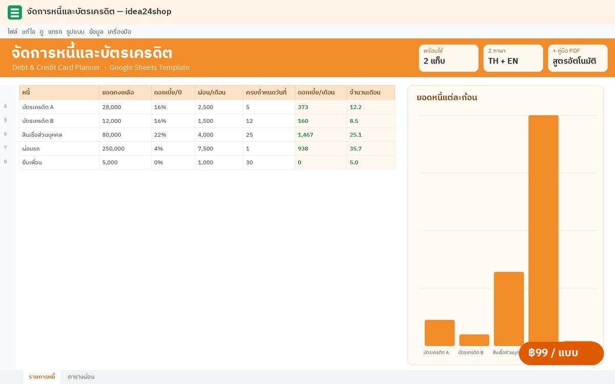
Task: Click the chart title ยอดหนี้แต่ละก้อน
Action: [x=447, y=98]
